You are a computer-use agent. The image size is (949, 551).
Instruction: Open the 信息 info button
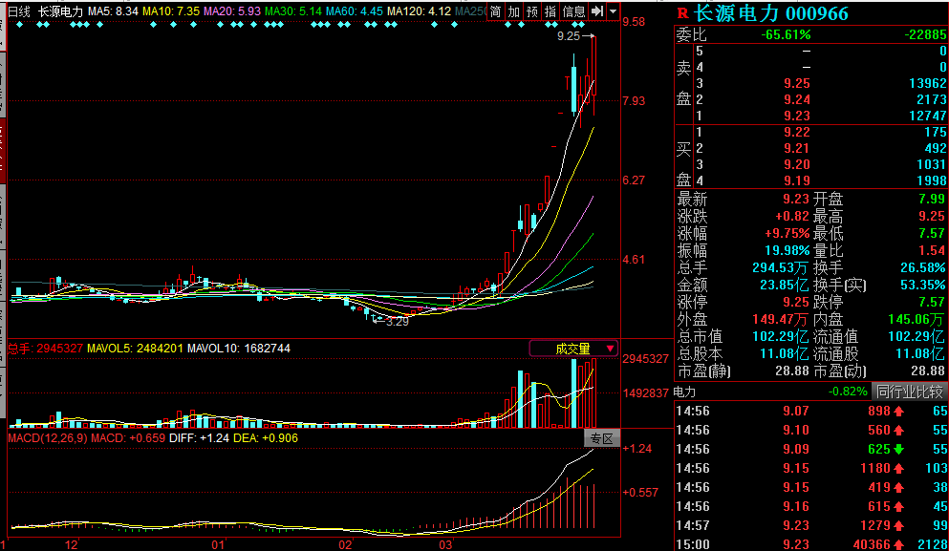[x=573, y=11]
